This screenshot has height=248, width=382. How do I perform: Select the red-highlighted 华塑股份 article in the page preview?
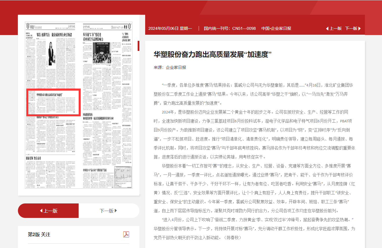[x=53, y=102]
